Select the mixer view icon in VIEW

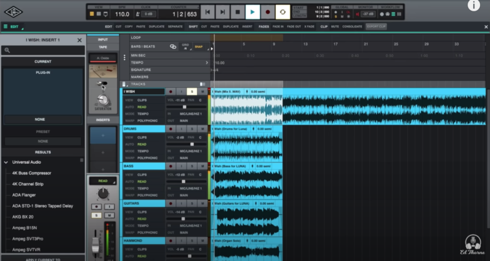[99, 14]
